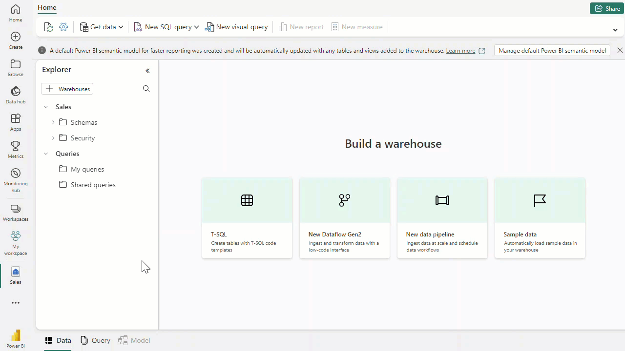Open Apps from the navigation pane
The image size is (625, 351).
pos(16,122)
